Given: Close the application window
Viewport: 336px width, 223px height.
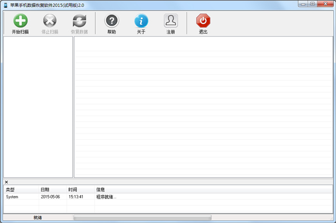Looking at the screenshot, I should click(325, 4).
